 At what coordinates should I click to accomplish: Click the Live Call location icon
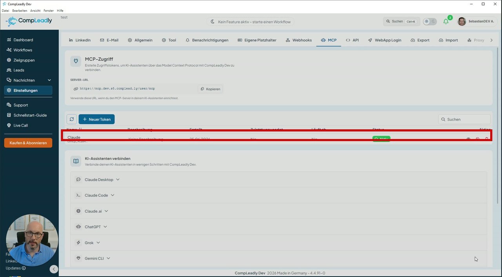coord(9,125)
